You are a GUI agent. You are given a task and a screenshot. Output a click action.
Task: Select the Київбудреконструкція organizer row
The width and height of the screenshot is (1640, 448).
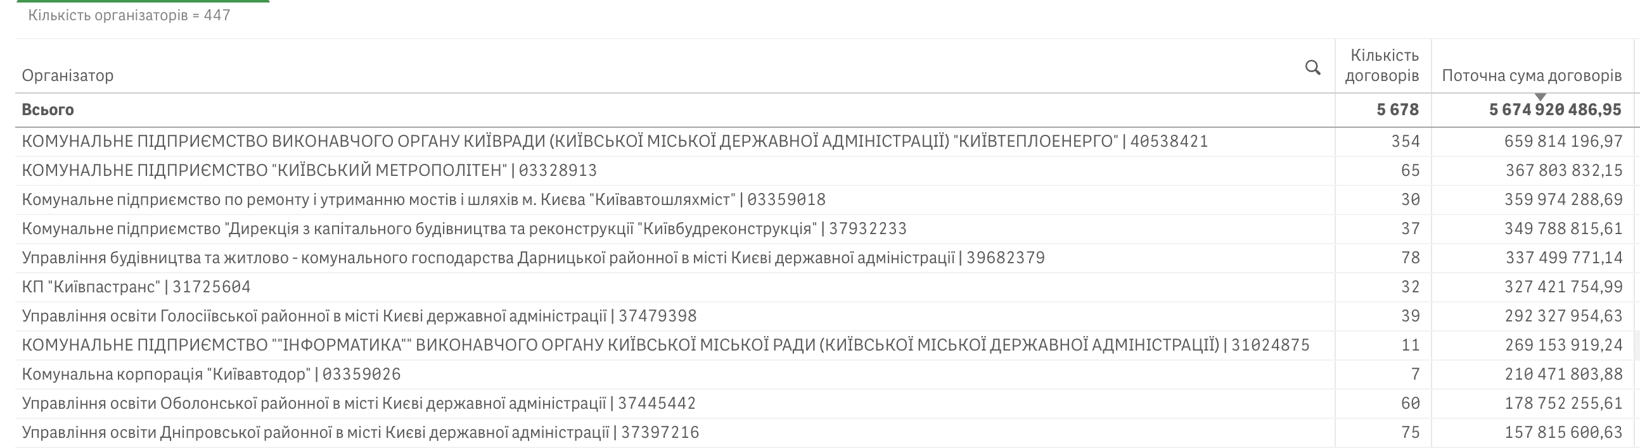pyautogui.click(x=464, y=229)
